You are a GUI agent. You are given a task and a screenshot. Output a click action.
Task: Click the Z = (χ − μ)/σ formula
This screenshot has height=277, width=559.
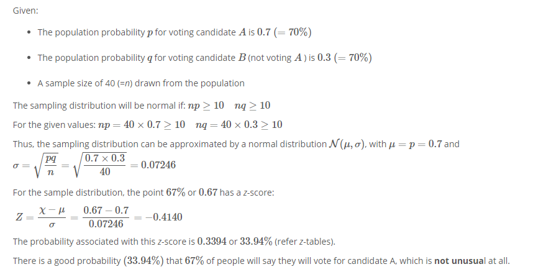pyautogui.click(x=41, y=217)
